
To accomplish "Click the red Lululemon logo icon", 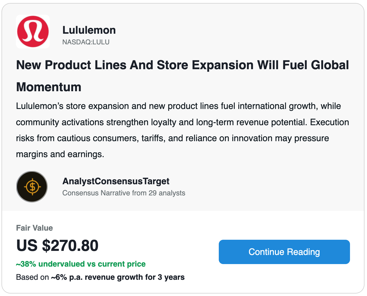I will coord(33,31).
